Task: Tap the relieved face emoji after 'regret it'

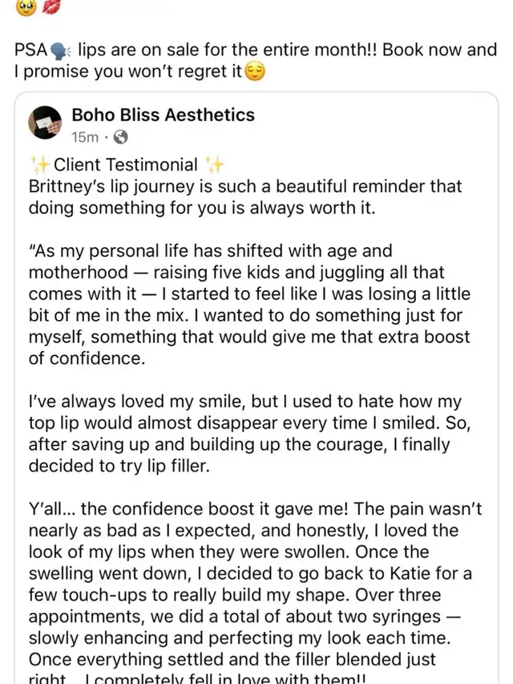Action: click(x=255, y=72)
